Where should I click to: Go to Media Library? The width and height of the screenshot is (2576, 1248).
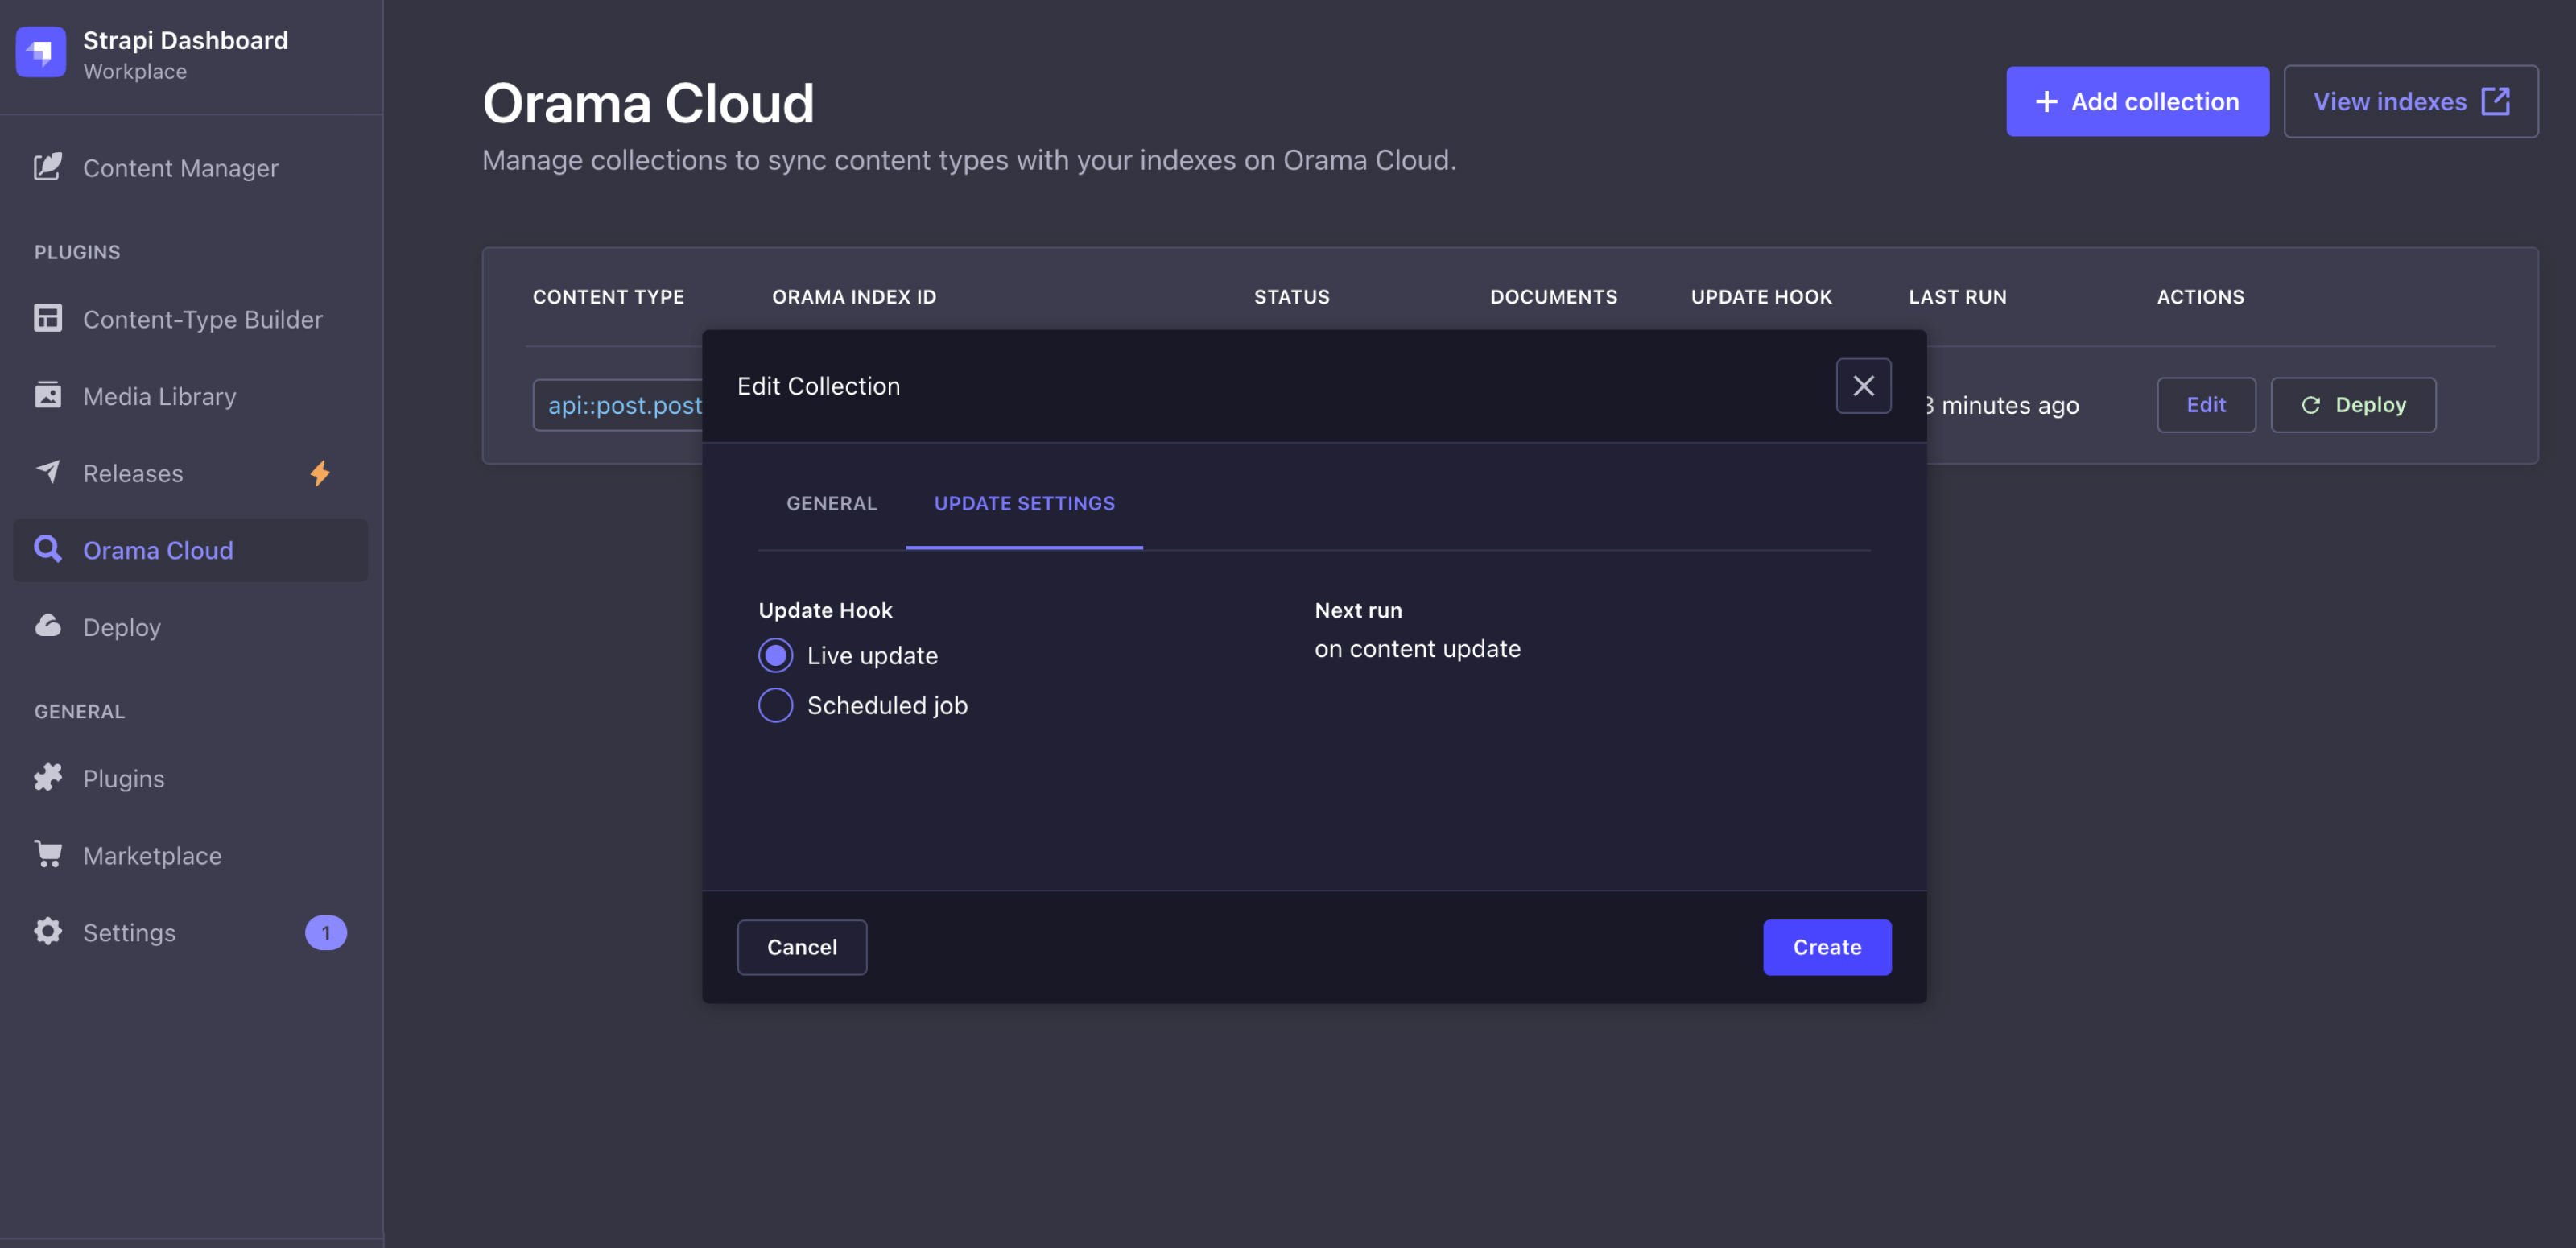pyautogui.click(x=190, y=395)
